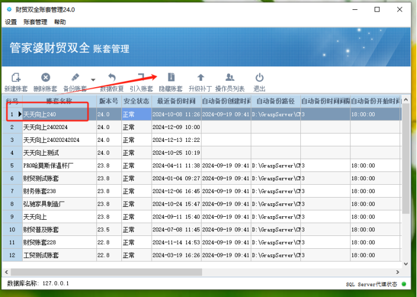The image size is (417, 297).
Task: Select the 天天向上 row numbered 9
Action: [202, 217]
